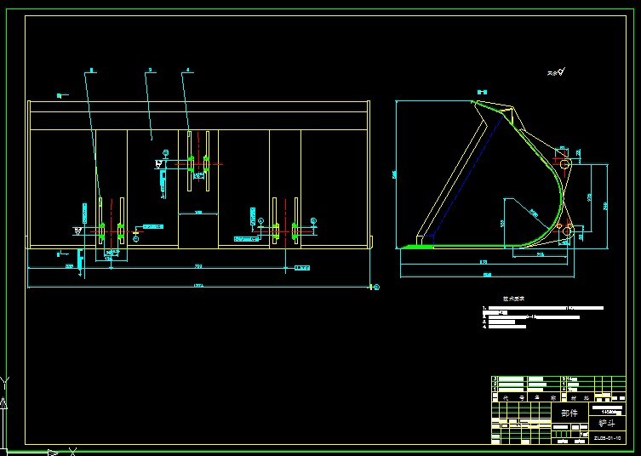The width and height of the screenshot is (641, 456).
Task: Select the upper pin hole circle in side view
Action: 565,164
